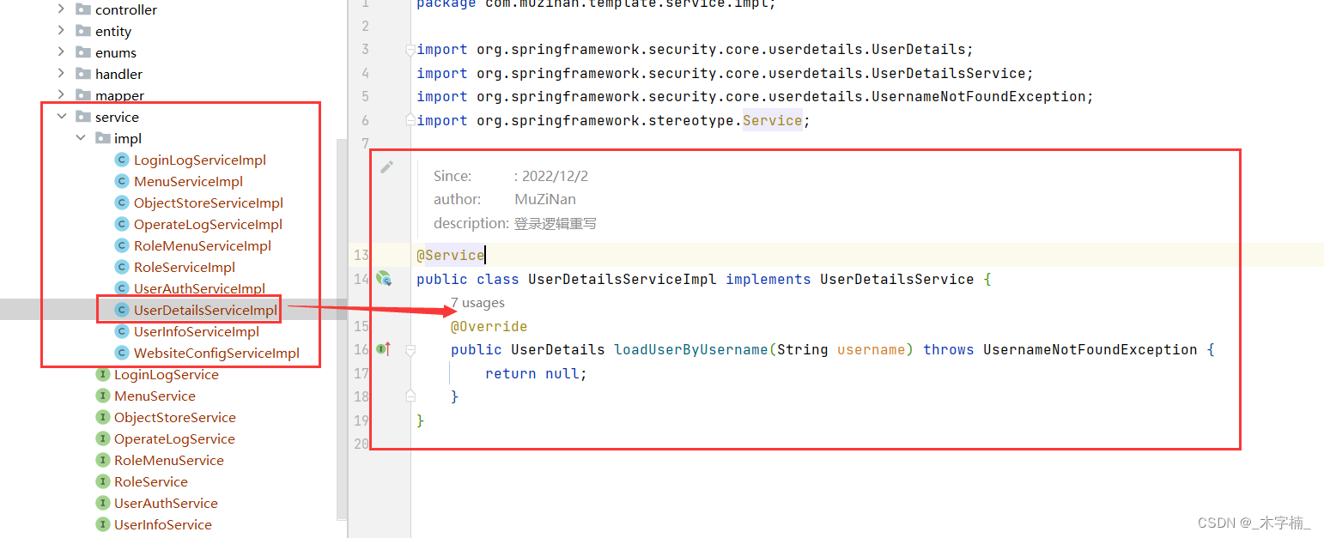Open RoleMenuServiceImpl file

click(x=203, y=245)
